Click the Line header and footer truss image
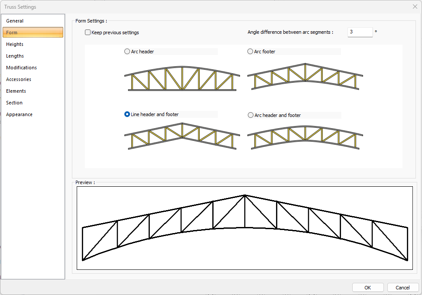 (182, 136)
